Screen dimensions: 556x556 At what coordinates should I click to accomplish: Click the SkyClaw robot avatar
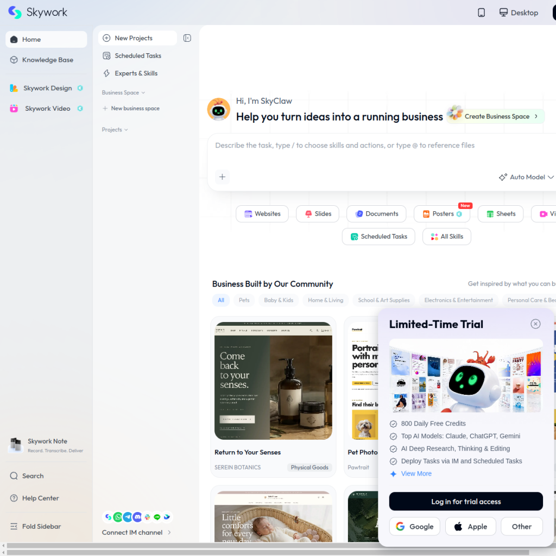tap(218, 109)
